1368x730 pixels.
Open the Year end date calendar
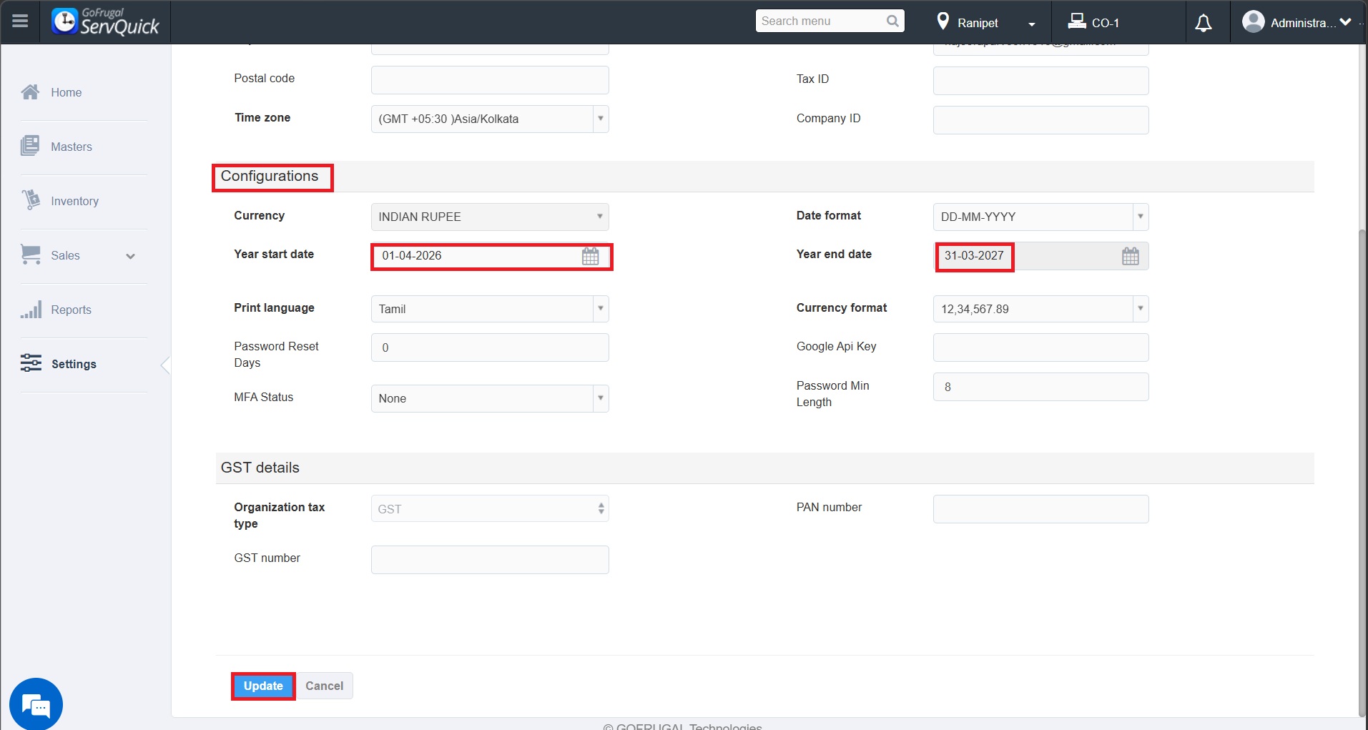1130,257
